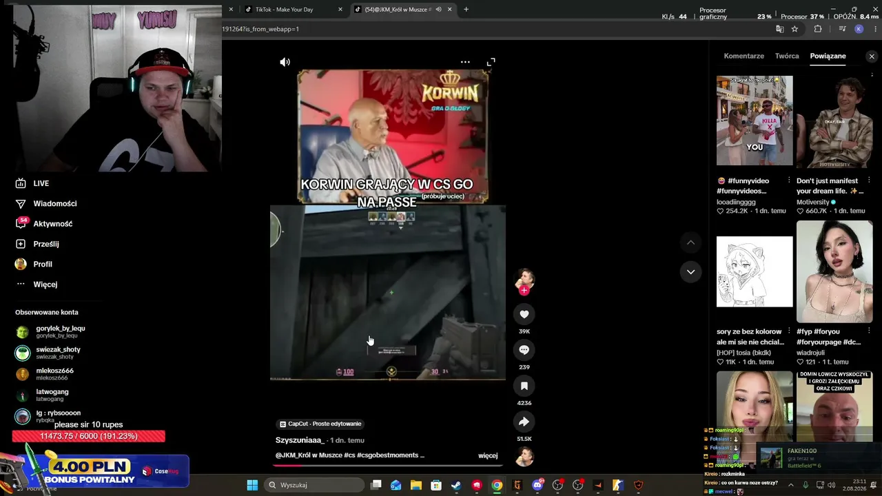The image size is (882, 496).
Task: Mute the TikTok video with the speaker icon
Action: tap(285, 62)
